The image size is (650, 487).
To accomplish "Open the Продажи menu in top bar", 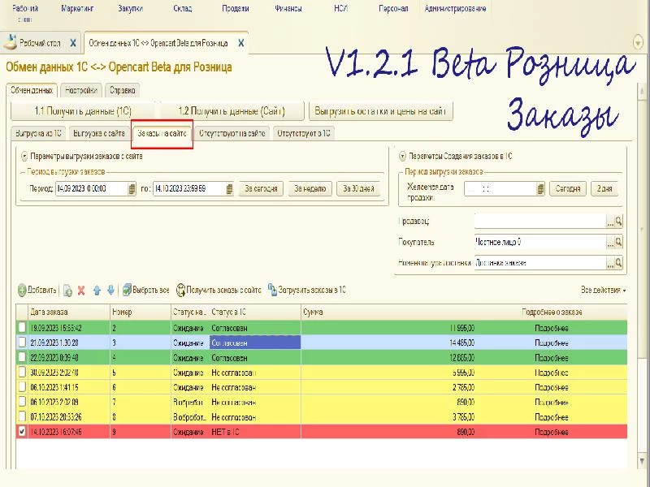I will pyautogui.click(x=236, y=10).
